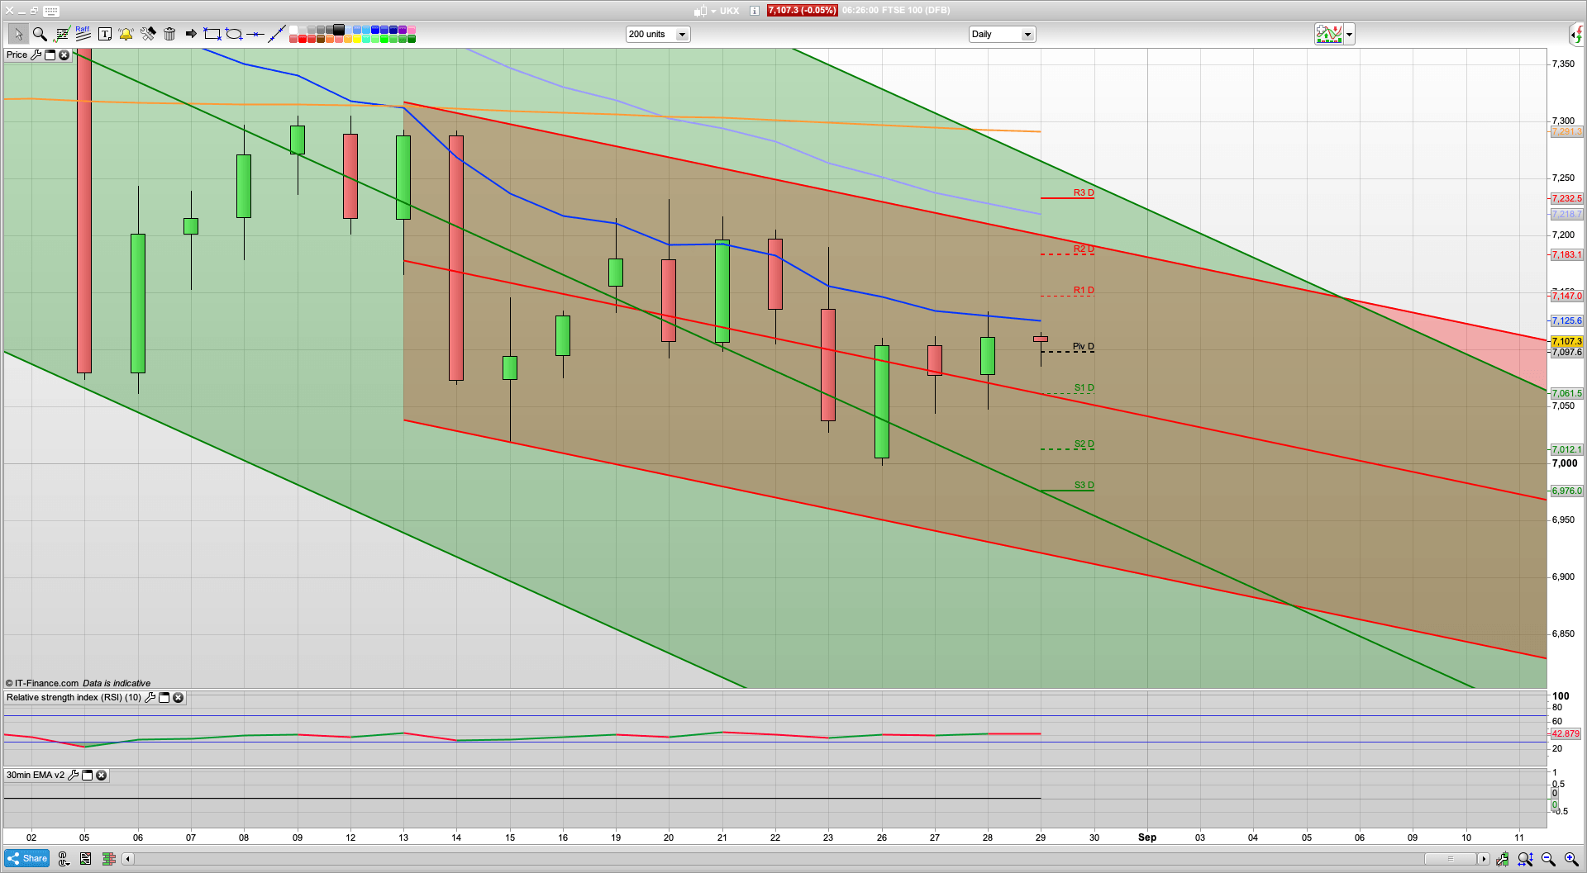1587x873 pixels.
Task: Open RSI indicator settings wrench
Action: click(x=150, y=697)
